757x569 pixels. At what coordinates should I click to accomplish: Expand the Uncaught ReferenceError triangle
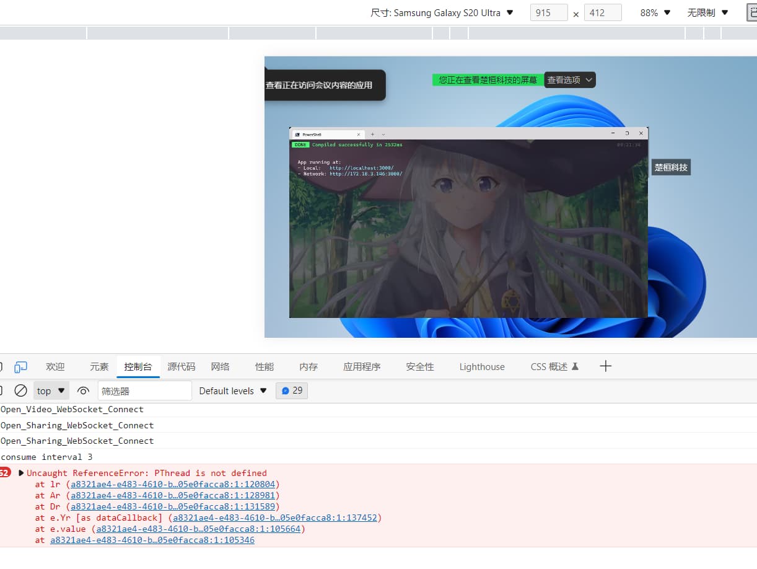pyautogui.click(x=21, y=473)
